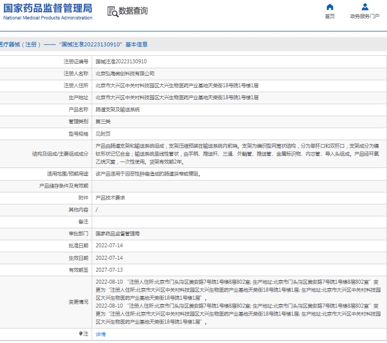This screenshot has height=343, width=387.
Task: Click the 型号规格 label
Action: point(78,134)
